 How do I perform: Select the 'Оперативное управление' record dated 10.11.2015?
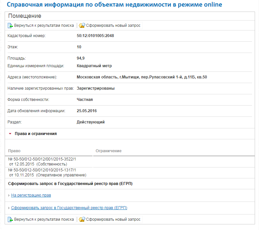click(47, 172)
